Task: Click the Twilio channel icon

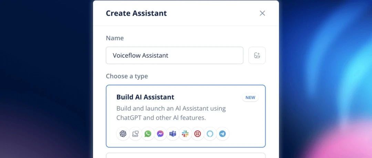Action: (197, 134)
